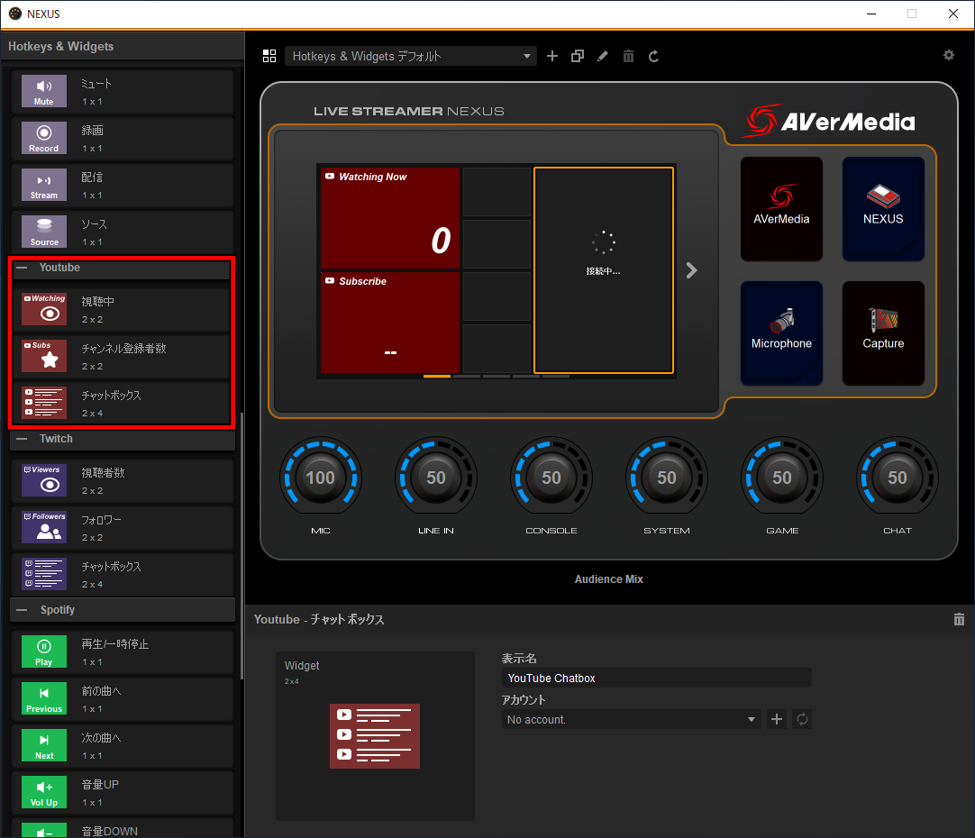Click the フォロワー row label

(x=101, y=520)
